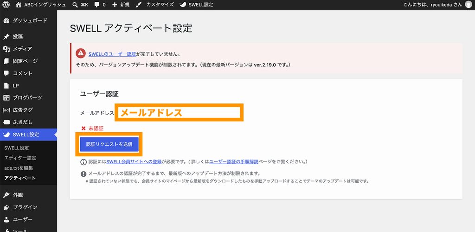Click the pages icon beside 固定ページ

pos(6,61)
